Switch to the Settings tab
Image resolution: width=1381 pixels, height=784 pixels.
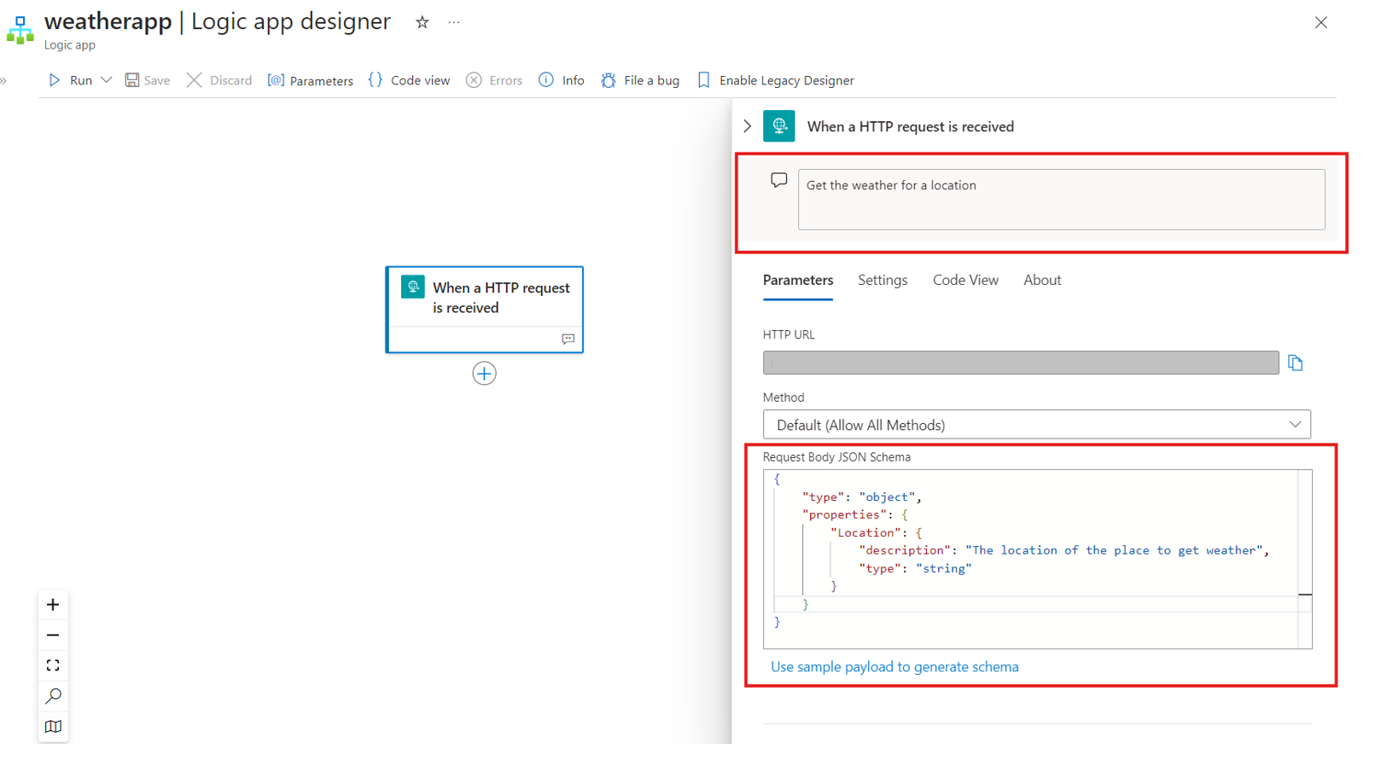pos(882,281)
